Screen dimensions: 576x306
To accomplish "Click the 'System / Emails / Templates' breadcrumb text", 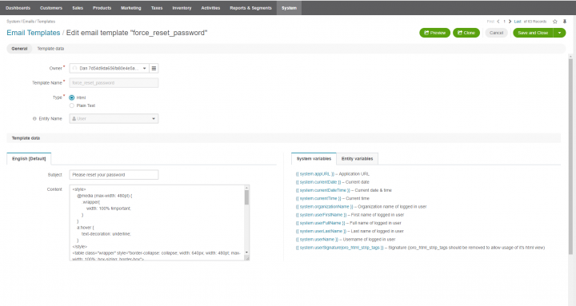I will point(31,22).
